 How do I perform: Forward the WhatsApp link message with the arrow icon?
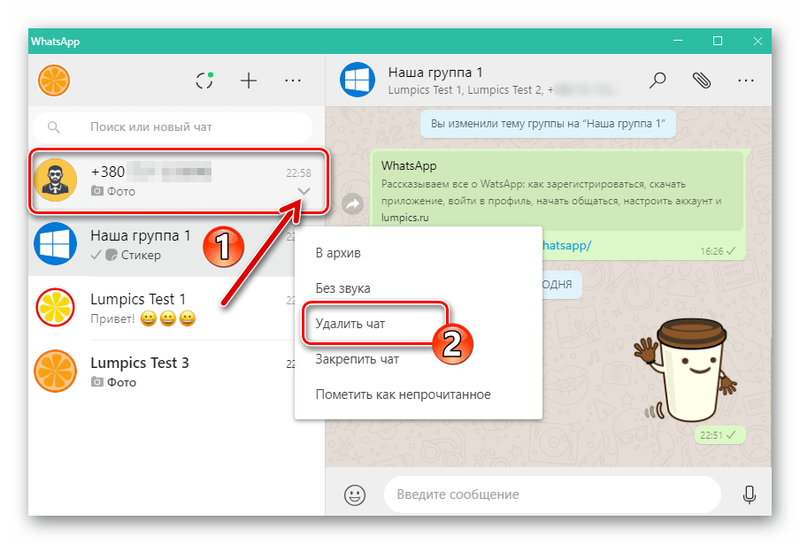[x=352, y=204]
